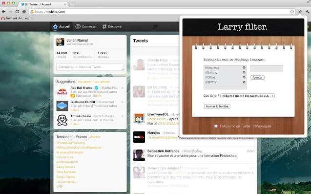Image resolution: width=311 pixels, height=194 pixels.
Task: Click the Horsjeu account name
Action: (154, 132)
